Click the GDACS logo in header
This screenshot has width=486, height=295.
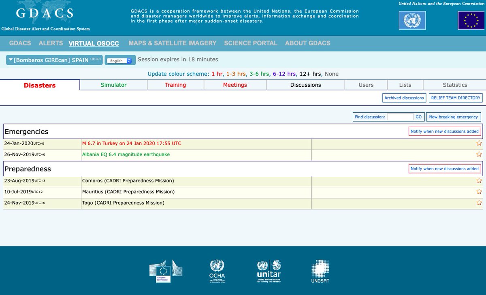pos(45,13)
